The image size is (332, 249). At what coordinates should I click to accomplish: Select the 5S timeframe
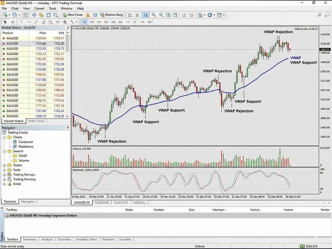pyautogui.click(x=85, y=22)
